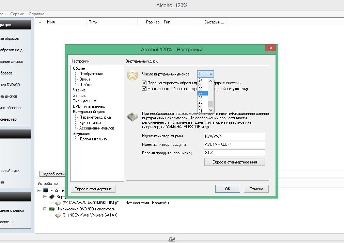Click the My Computer icon in device tree
This screenshot has width=344, height=243.
(46, 190)
